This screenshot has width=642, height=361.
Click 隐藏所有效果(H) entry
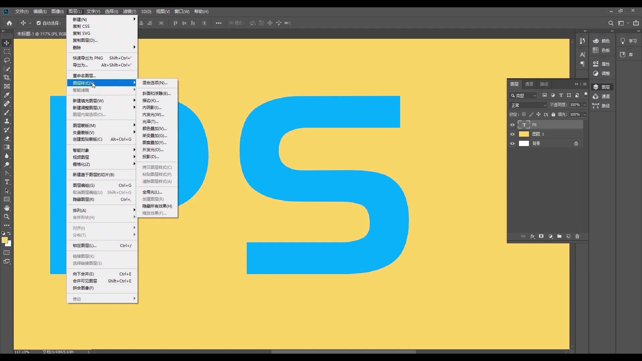pyautogui.click(x=157, y=206)
